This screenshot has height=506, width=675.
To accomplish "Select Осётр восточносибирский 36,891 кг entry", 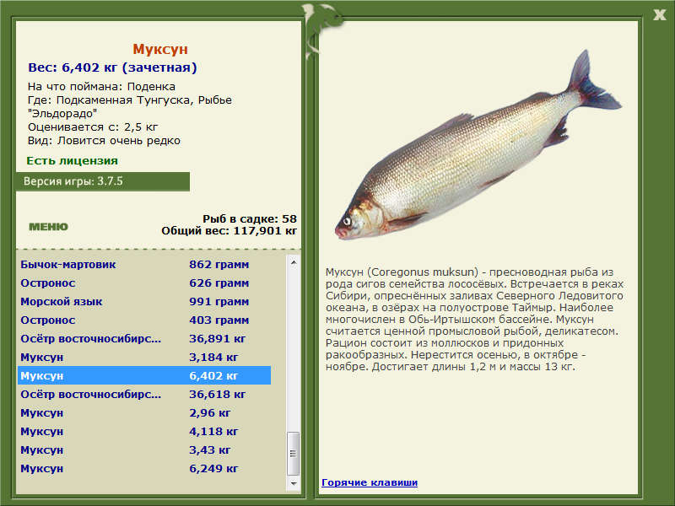I will (144, 339).
